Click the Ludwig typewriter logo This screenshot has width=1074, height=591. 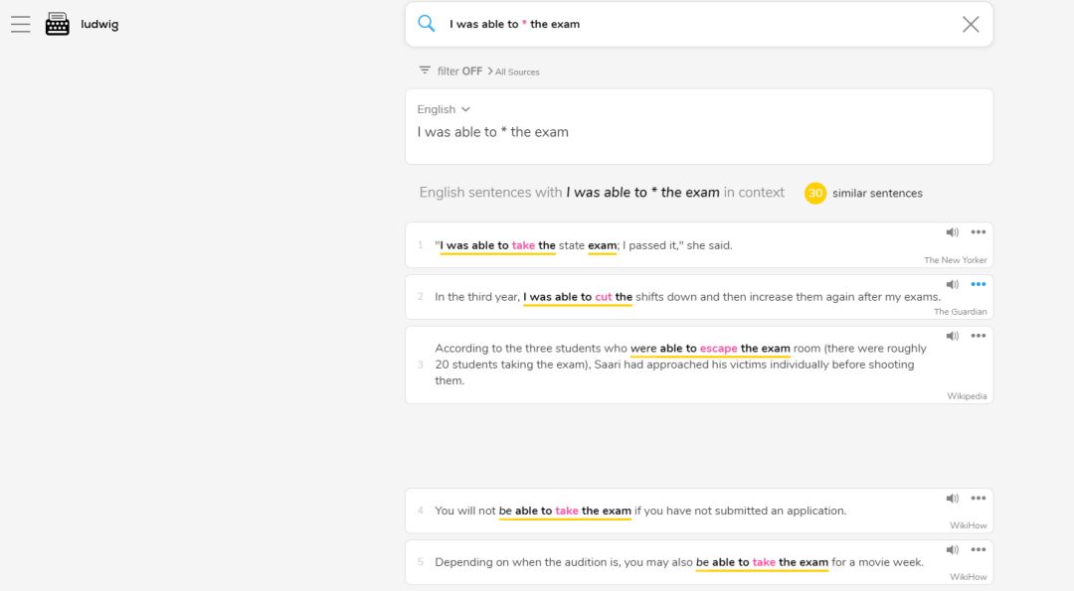click(58, 25)
